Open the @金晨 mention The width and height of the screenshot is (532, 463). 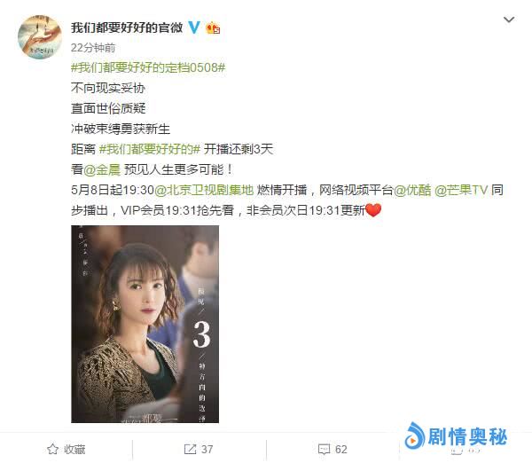[x=102, y=169]
